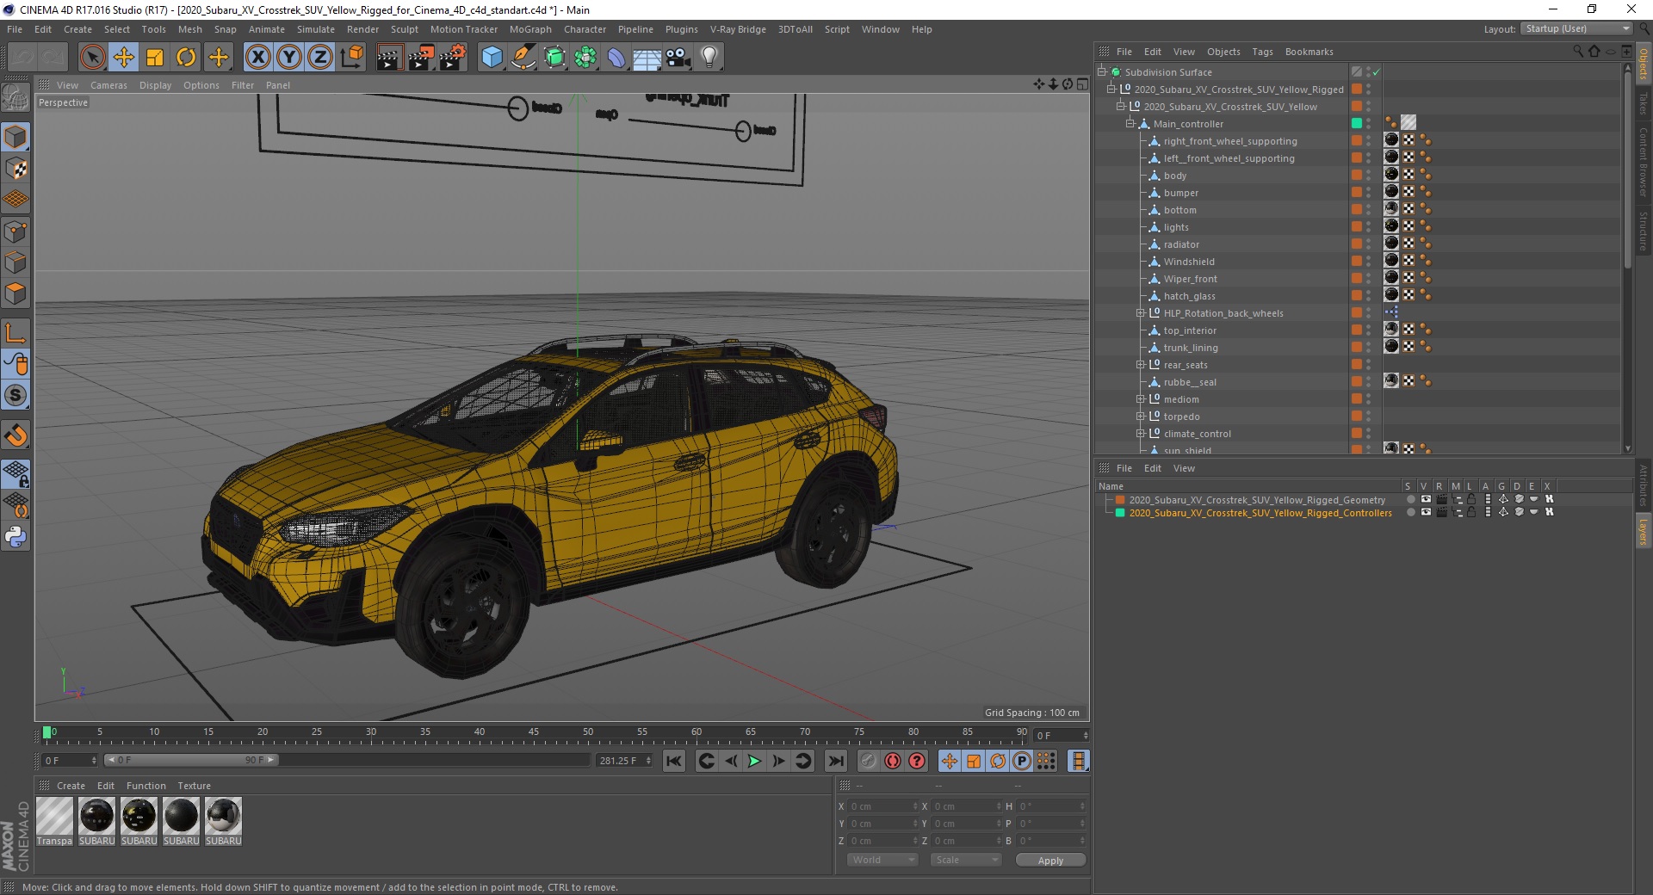Open the Python script icon
Screen dimensions: 1653x895
click(x=15, y=537)
